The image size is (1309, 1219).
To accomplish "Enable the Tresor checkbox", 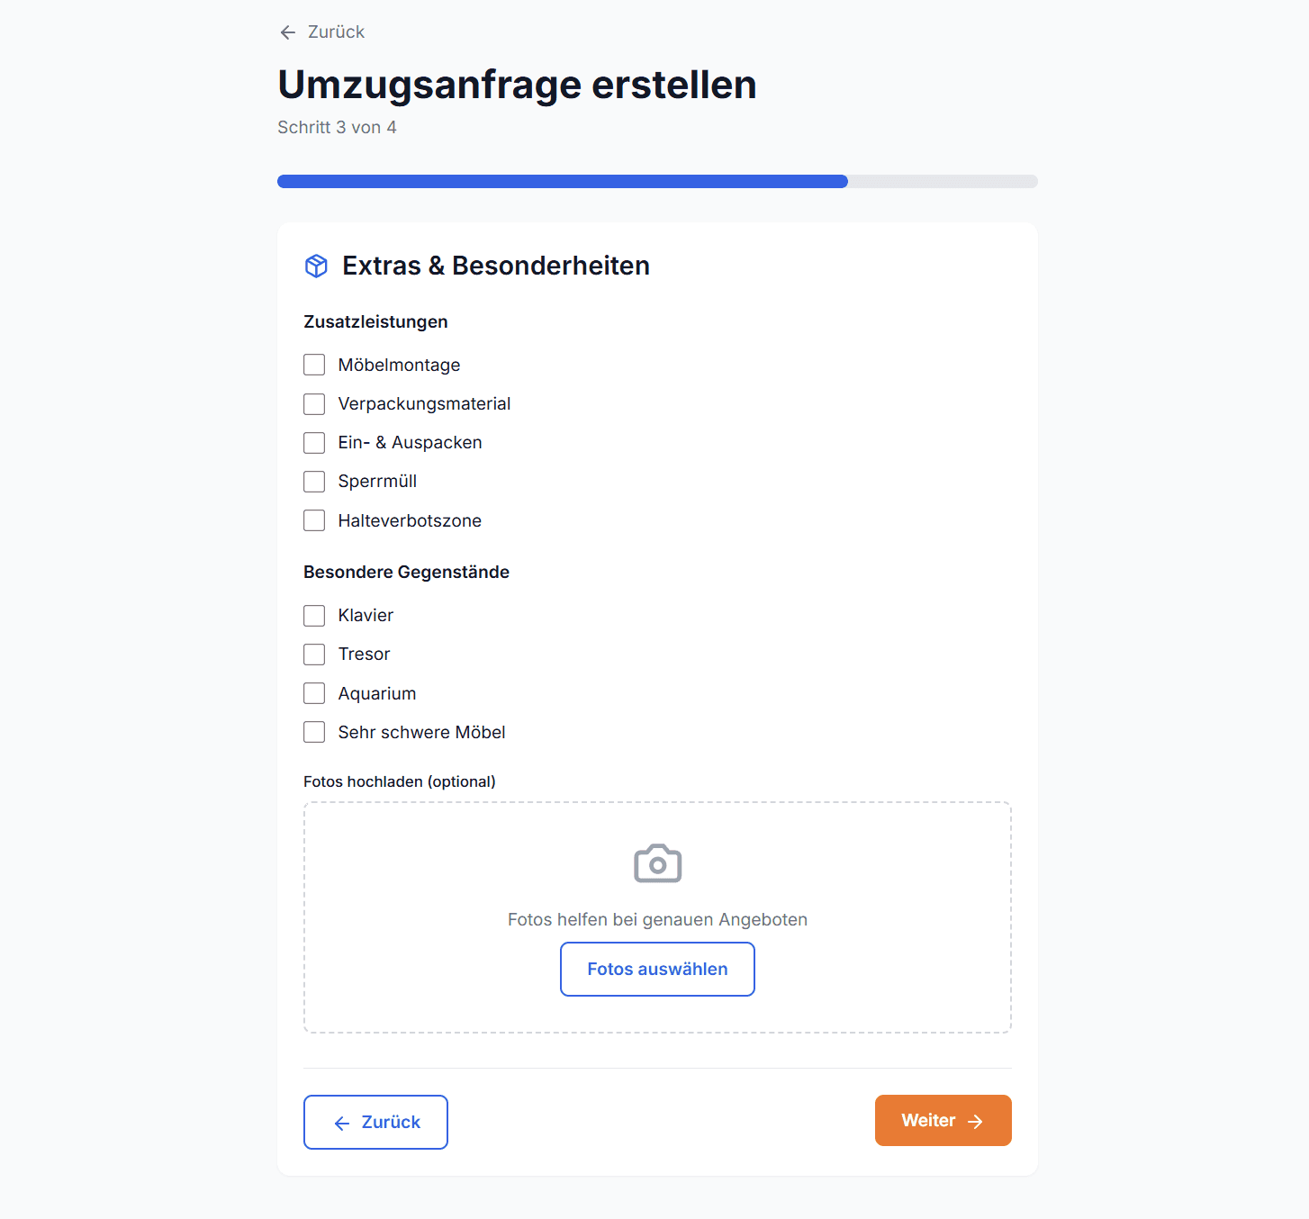I will 314,655.
